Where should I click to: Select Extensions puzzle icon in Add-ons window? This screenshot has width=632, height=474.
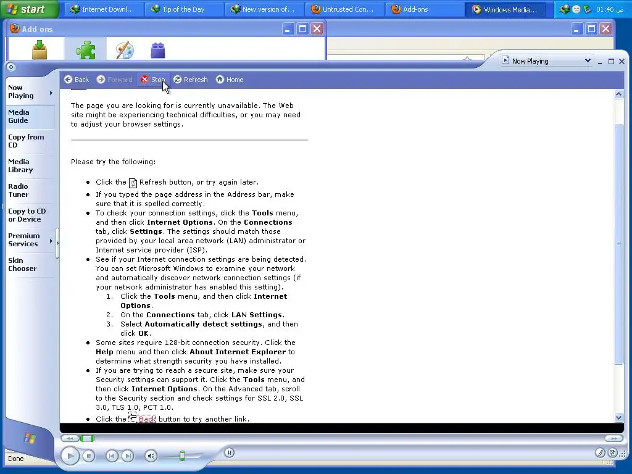[x=85, y=49]
